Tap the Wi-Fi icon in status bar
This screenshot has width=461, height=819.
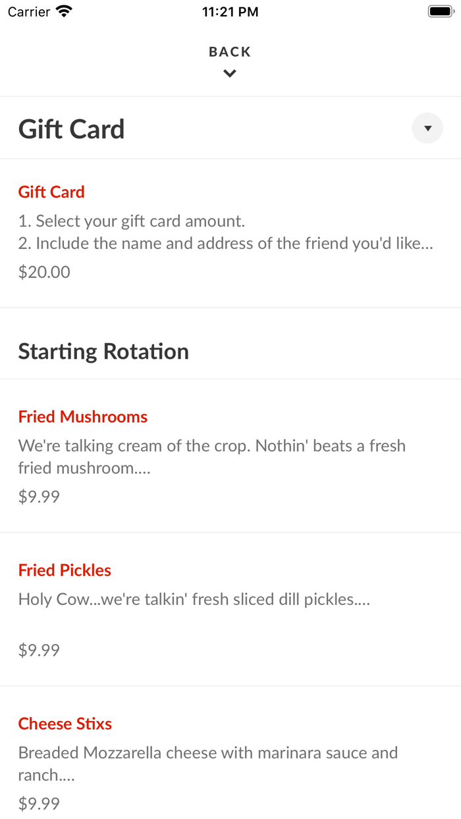64,11
